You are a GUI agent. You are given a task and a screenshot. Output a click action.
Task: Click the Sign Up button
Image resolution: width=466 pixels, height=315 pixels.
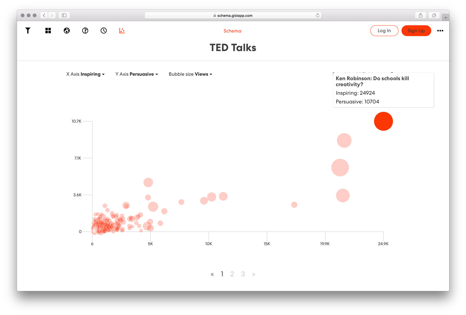tap(416, 31)
